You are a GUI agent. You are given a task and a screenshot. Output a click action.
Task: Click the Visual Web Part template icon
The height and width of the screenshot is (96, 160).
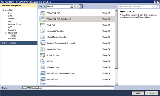click(43, 13)
